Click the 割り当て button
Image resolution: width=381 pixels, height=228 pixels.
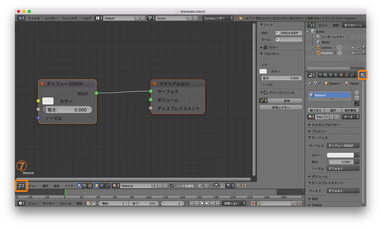click(316, 110)
